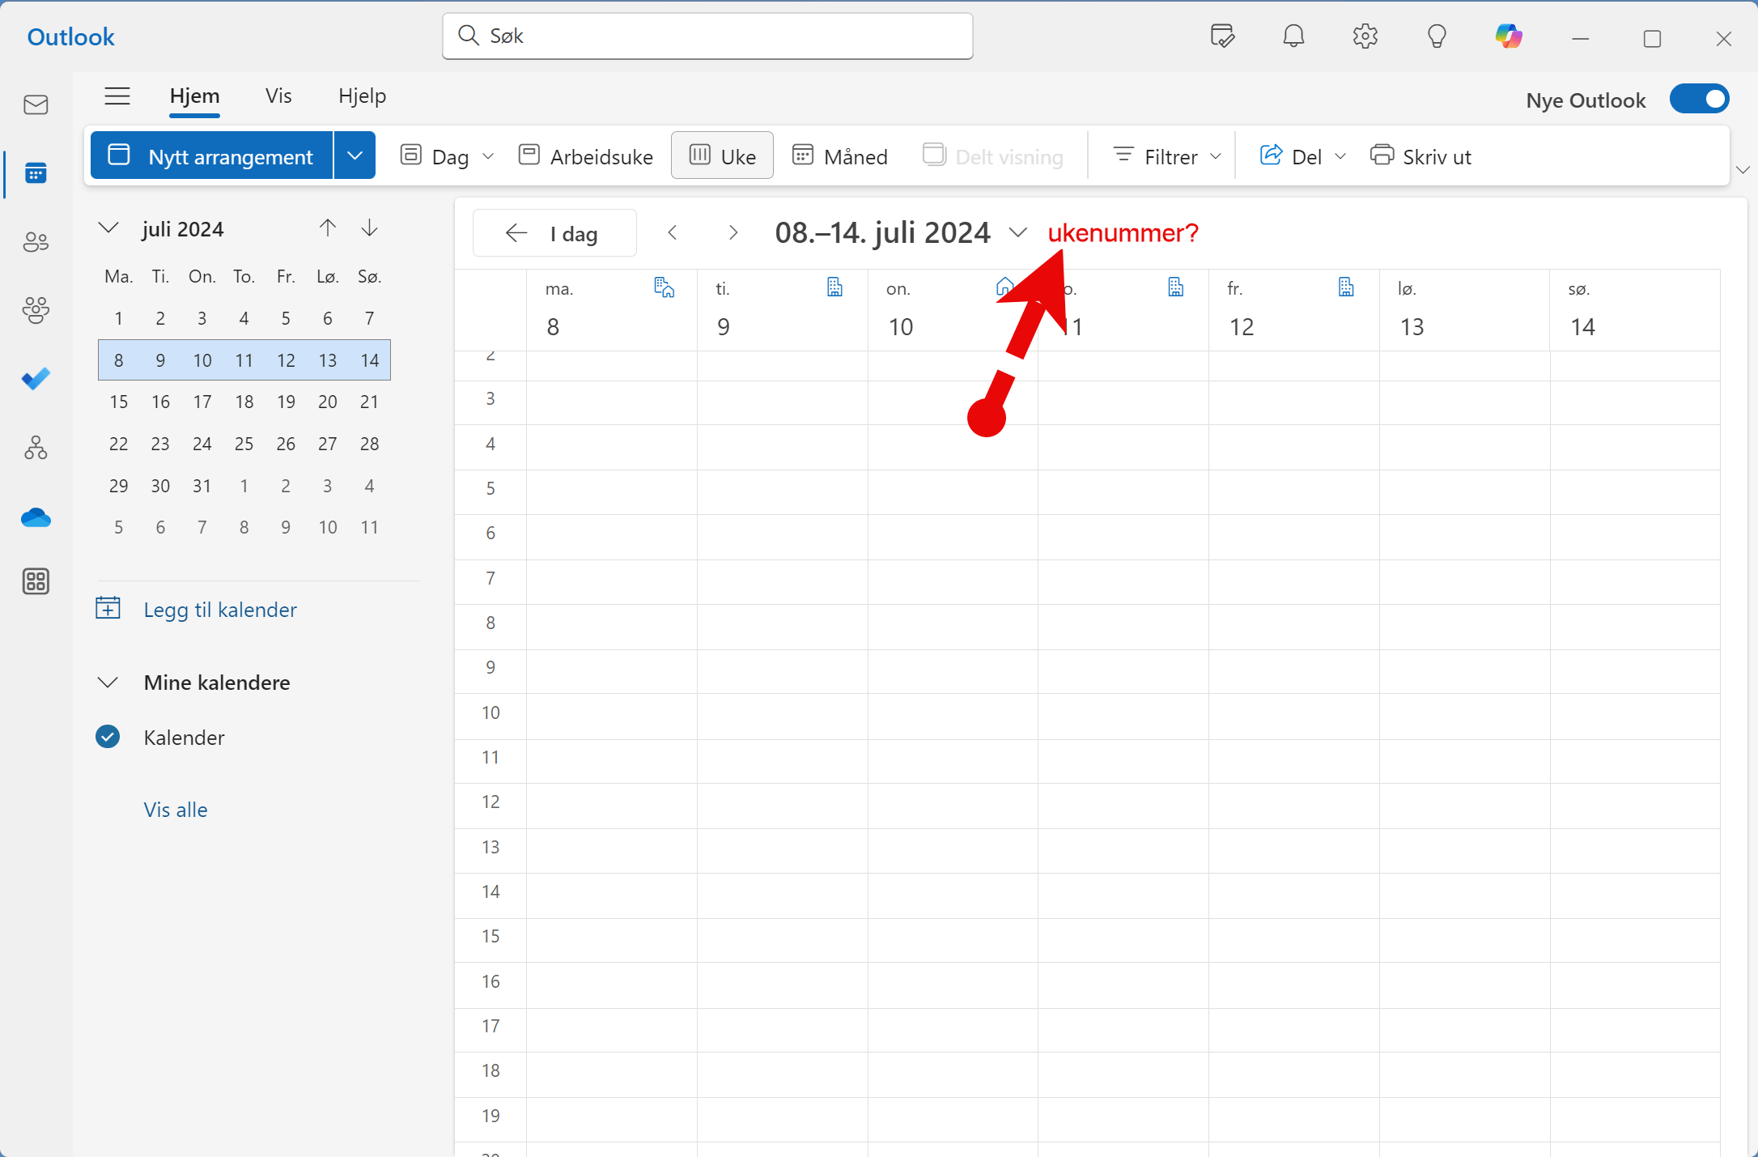
Task: Open the date range picker chevron
Action: pos(1017,233)
